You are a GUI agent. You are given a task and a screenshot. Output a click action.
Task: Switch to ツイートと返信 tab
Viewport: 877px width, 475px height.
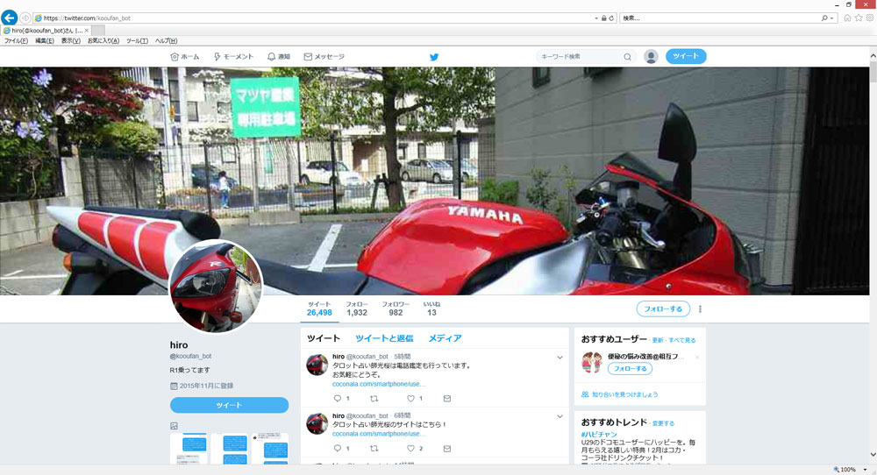coord(384,338)
